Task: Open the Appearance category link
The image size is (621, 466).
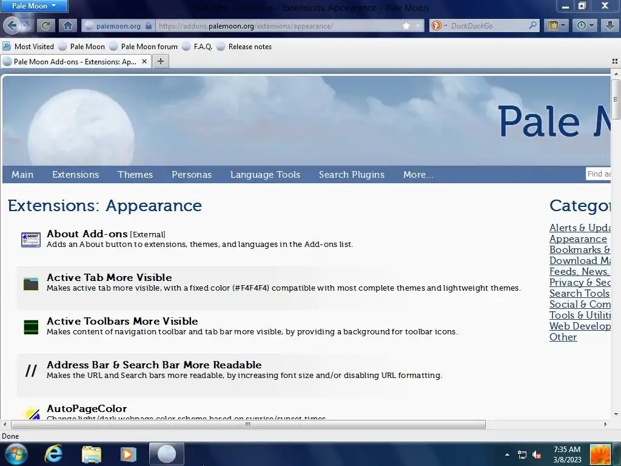Action: point(578,238)
